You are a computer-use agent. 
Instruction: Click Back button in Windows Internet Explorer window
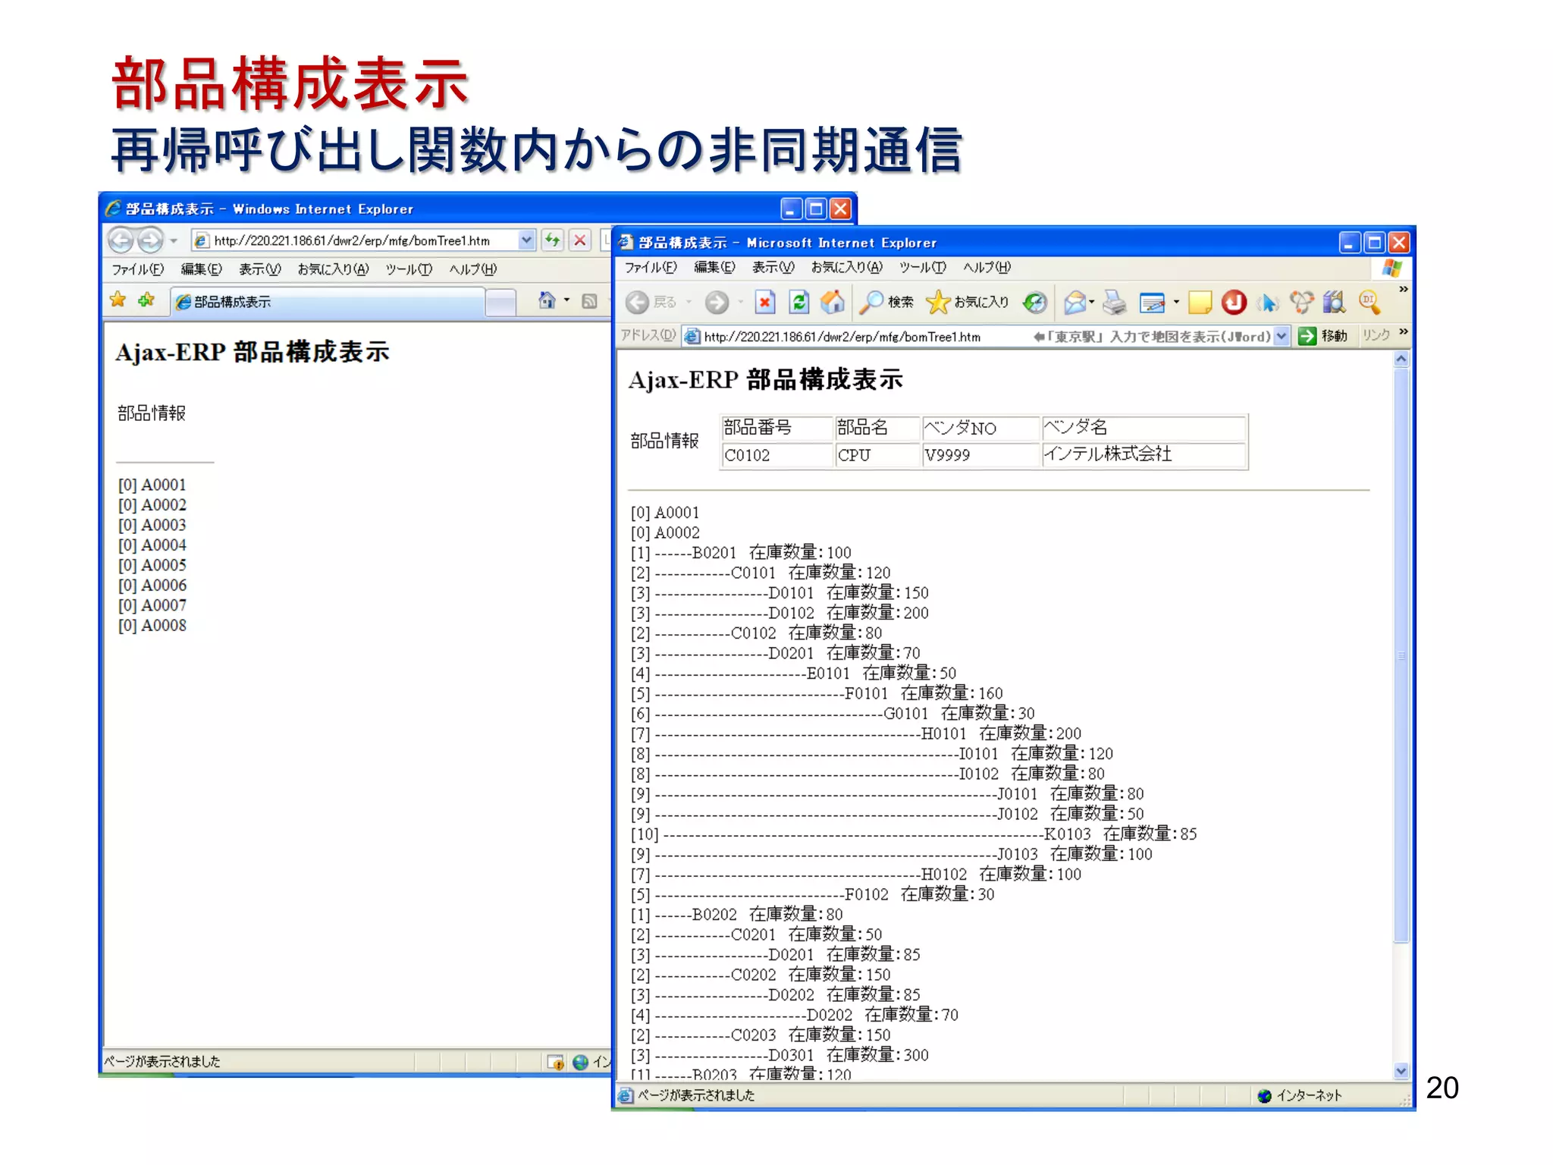[121, 240]
